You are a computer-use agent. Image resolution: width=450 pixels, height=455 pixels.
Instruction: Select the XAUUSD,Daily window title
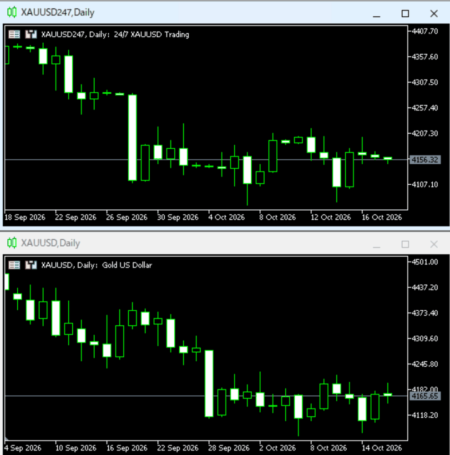click(51, 243)
